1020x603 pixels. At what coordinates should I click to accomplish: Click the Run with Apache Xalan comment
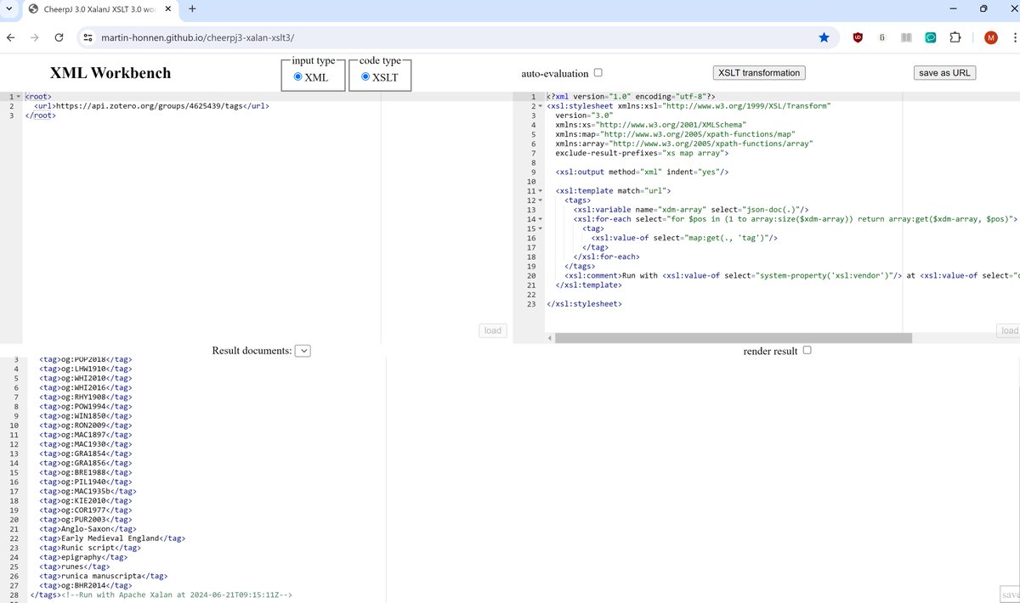pyautogui.click(x=176, y=595)
